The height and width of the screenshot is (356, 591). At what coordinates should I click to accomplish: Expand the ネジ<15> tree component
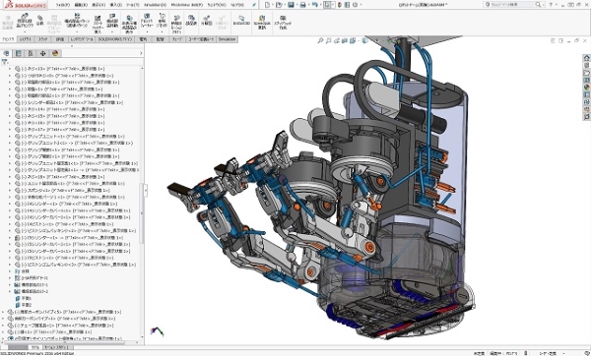pos(10,116)
